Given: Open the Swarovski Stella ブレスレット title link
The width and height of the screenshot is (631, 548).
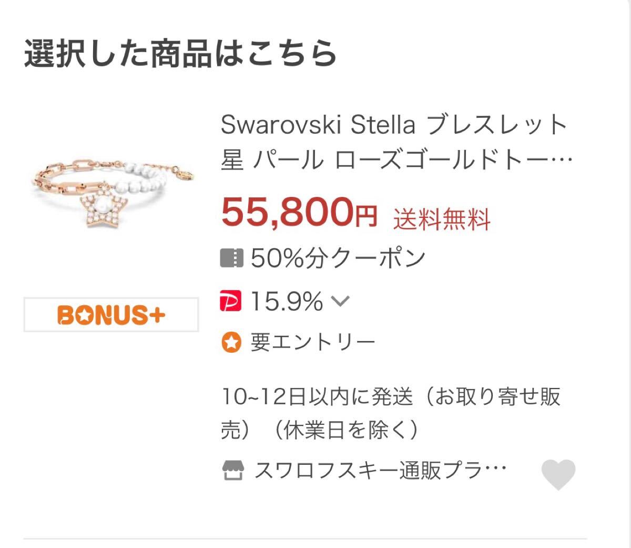Looking at the screenshot, I should click(394, 126).
